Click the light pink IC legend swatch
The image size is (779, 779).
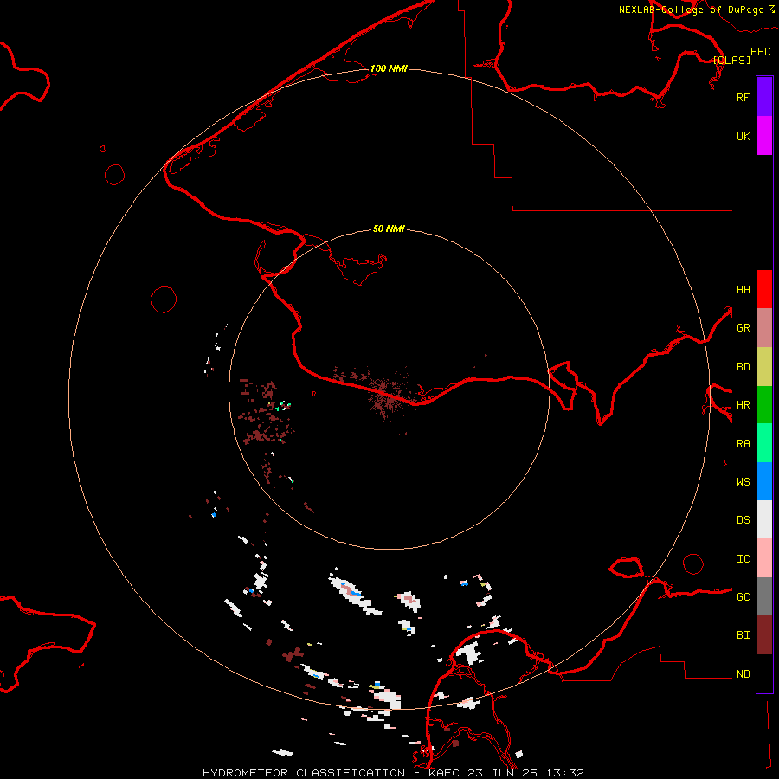click(764, 558)
